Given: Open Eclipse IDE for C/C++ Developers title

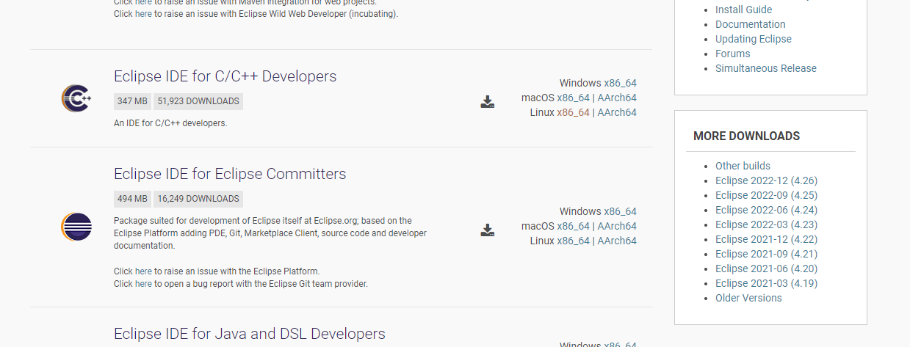Looking at the screenshot, I should pyautogui.click(x=225, y=76).
